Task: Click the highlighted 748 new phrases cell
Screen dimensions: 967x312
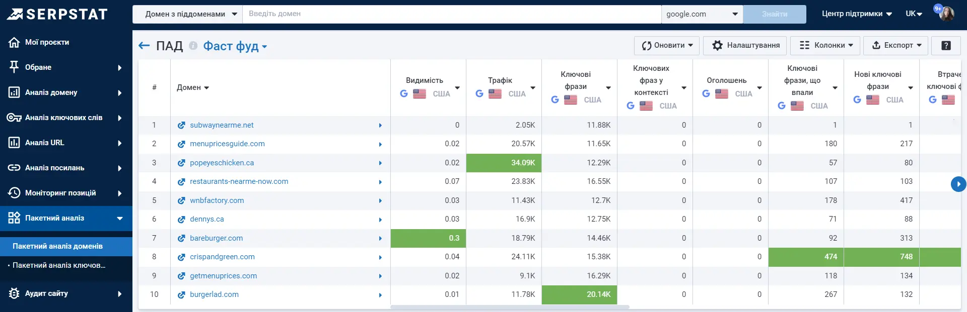Action: click(881, 257)
